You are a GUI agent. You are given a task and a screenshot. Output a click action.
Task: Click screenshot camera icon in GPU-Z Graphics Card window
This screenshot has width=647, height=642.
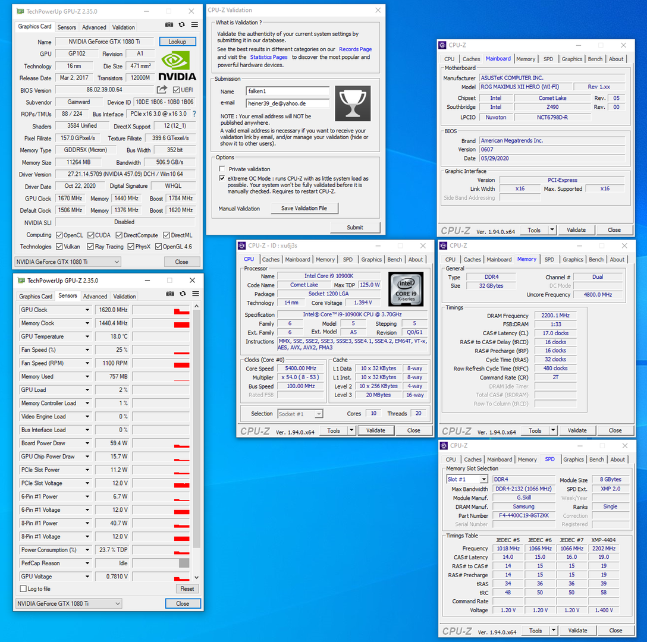[x=169, y=25]
